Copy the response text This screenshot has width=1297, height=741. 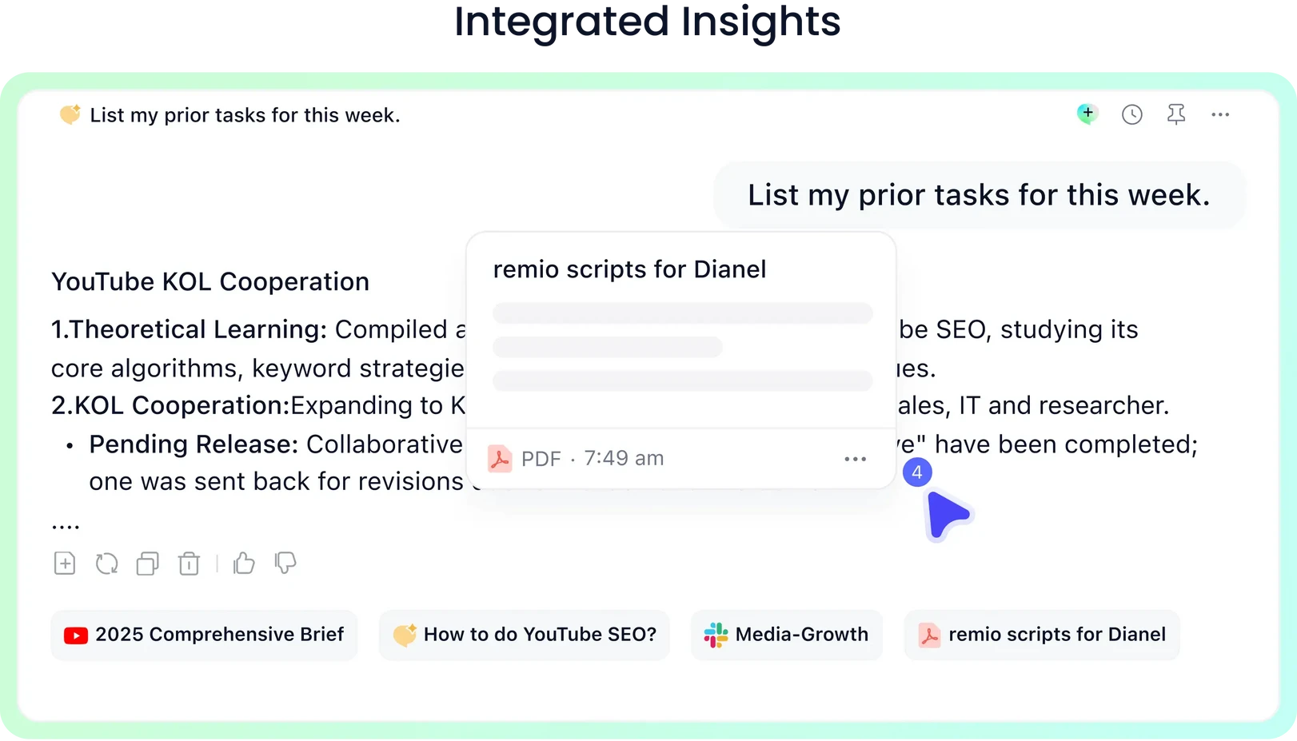coord(148,564)
